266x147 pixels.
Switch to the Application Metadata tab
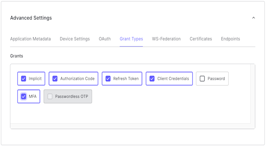click(30, 39)
